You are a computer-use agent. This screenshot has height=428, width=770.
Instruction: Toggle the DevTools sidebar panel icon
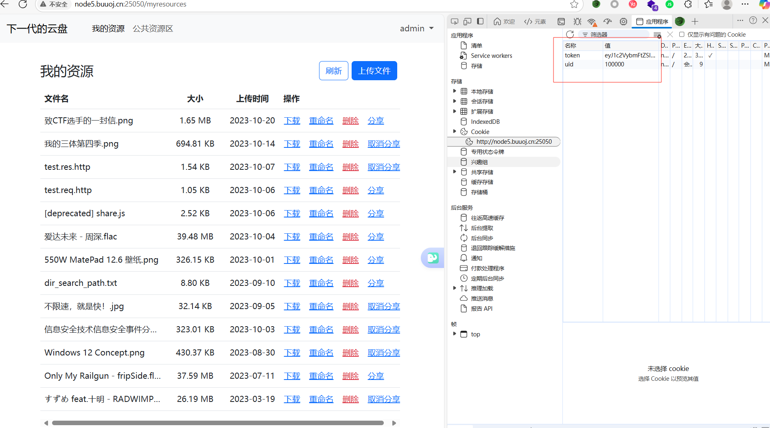coord(480,21)
